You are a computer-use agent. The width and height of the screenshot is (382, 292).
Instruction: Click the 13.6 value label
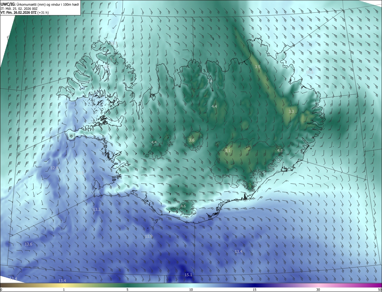coord(28,244)
